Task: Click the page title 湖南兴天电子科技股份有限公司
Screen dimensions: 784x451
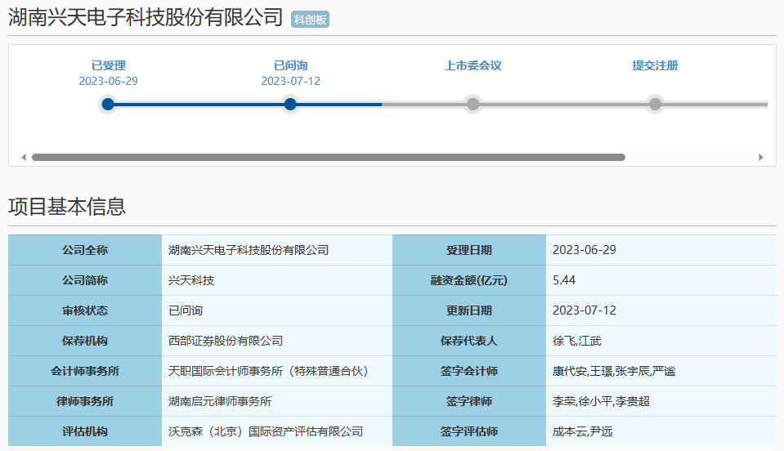Action: tap(146, 17)
